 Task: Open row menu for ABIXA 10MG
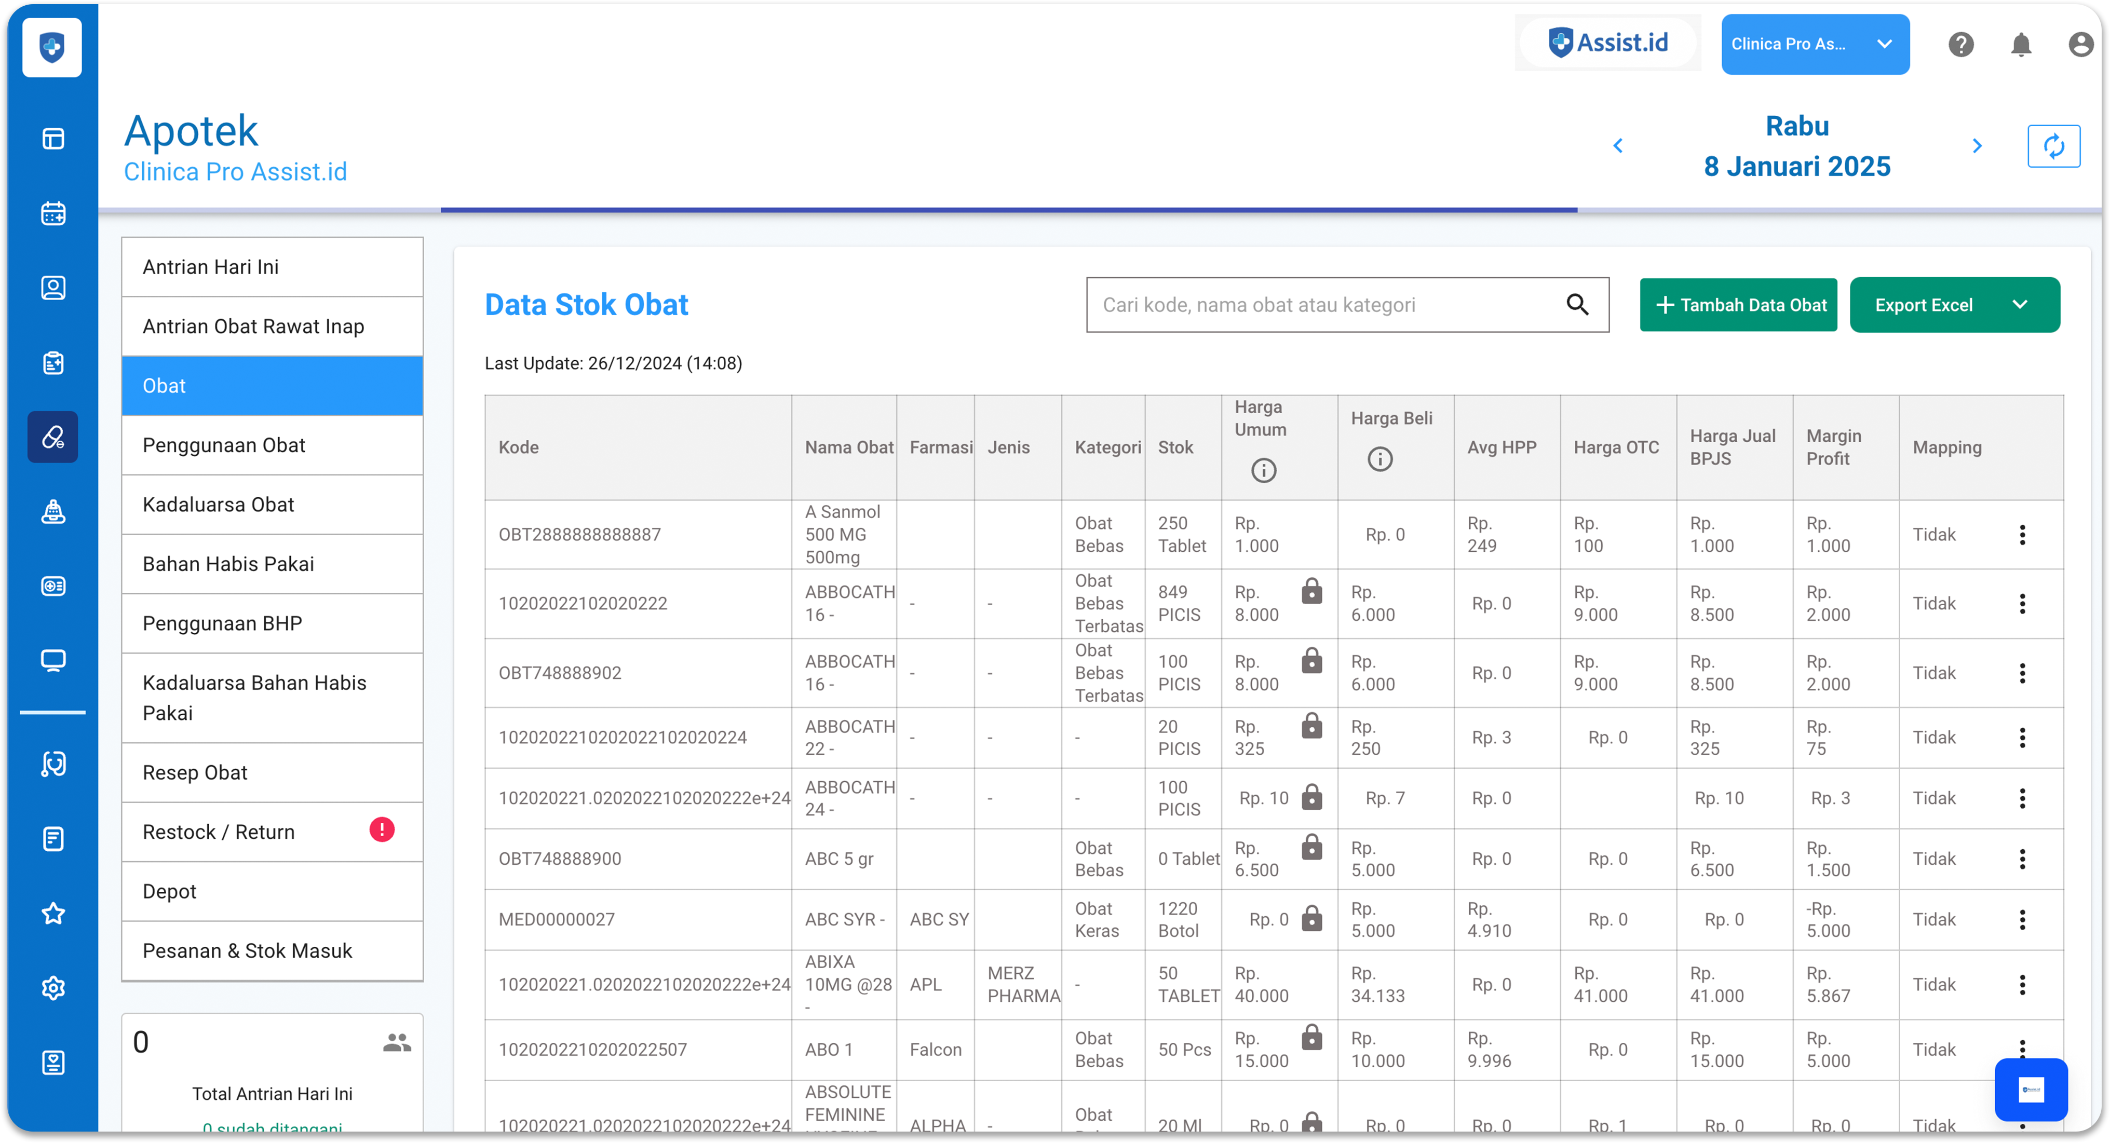(x=2022, y=985)
